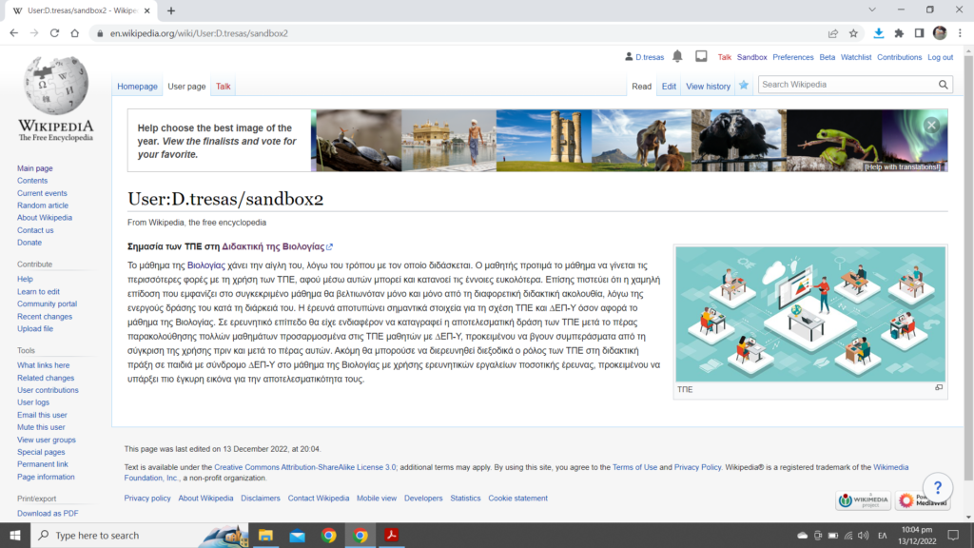Screen dimensions: 974x548
Task: Open the Edit tab
Action: coord(669,87)
